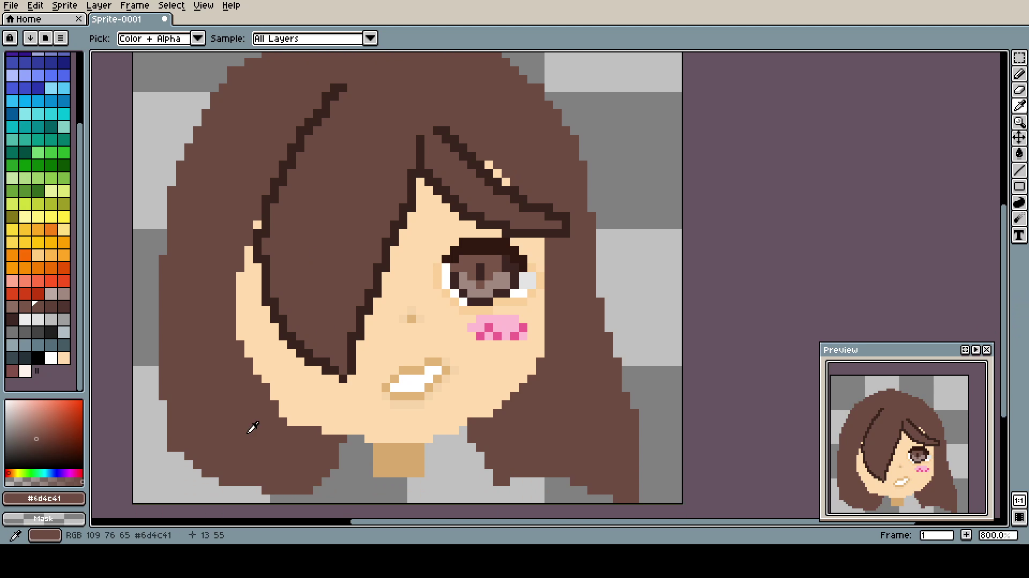Select the Rectangle shape tool
This screenshot has height=578, width=1029.
(1019, 186)
